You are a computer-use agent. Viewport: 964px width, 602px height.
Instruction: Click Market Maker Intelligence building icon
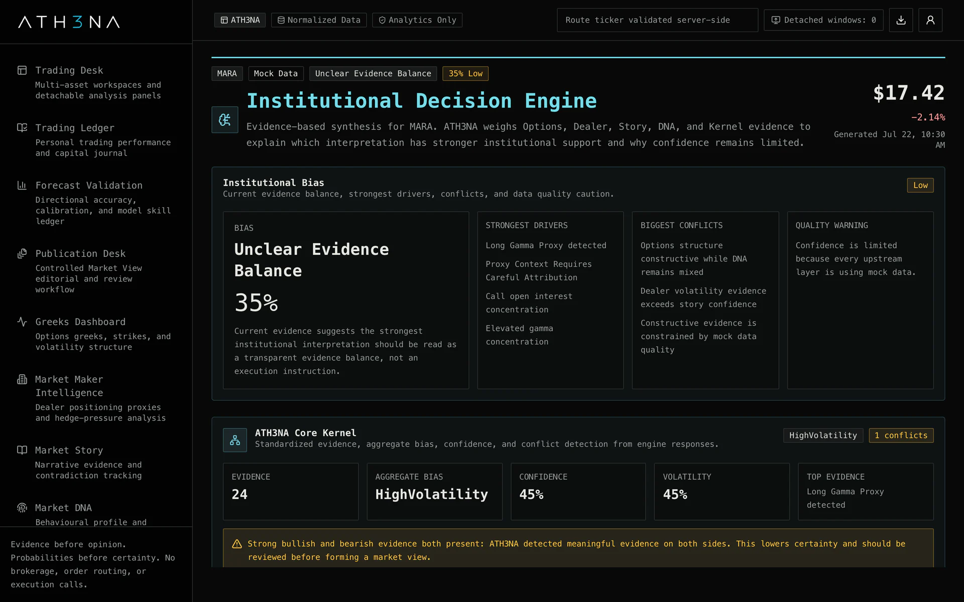pyautogui.click(x=22, y=379)
